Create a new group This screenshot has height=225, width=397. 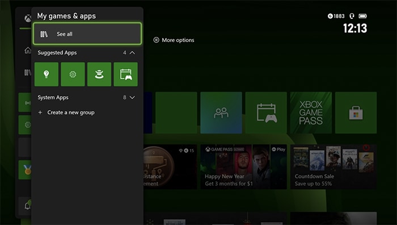(x=66, y=113)
